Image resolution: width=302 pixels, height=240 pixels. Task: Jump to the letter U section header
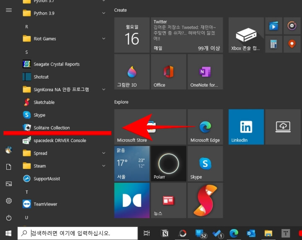26,218
